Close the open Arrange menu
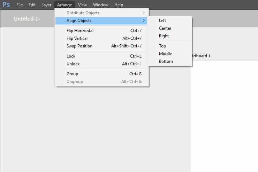This screenshot has width=258, height=172. [64, 5]
